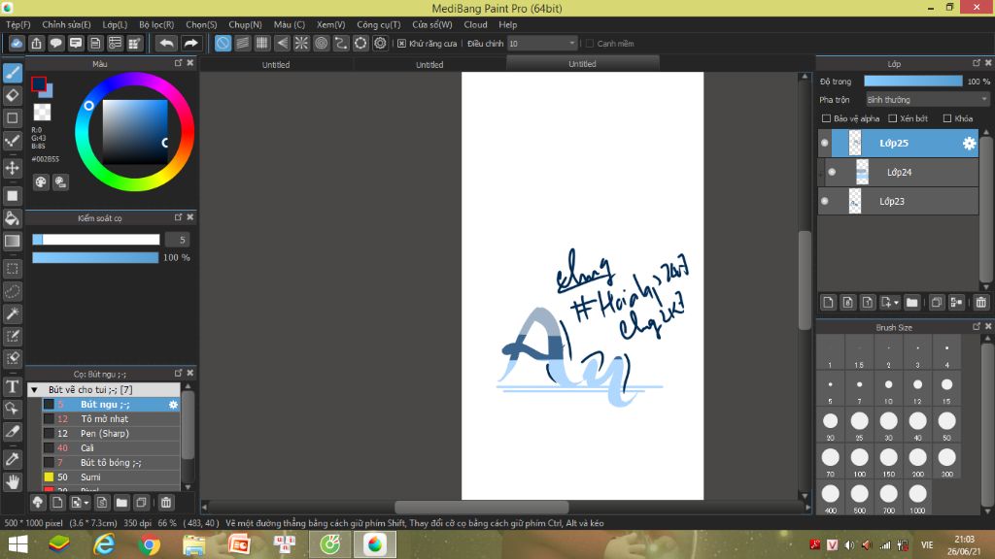Select Sumi brush

pyautogui.click(x=111, y=477)
